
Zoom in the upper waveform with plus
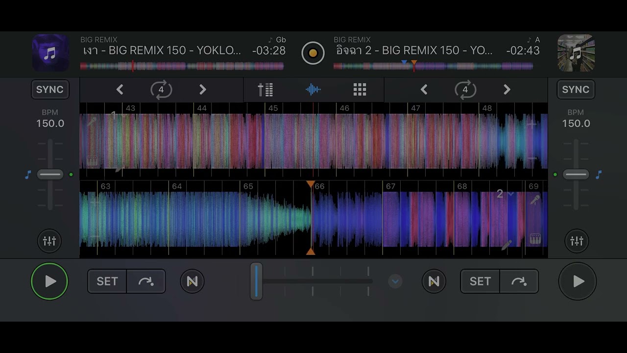532,125
